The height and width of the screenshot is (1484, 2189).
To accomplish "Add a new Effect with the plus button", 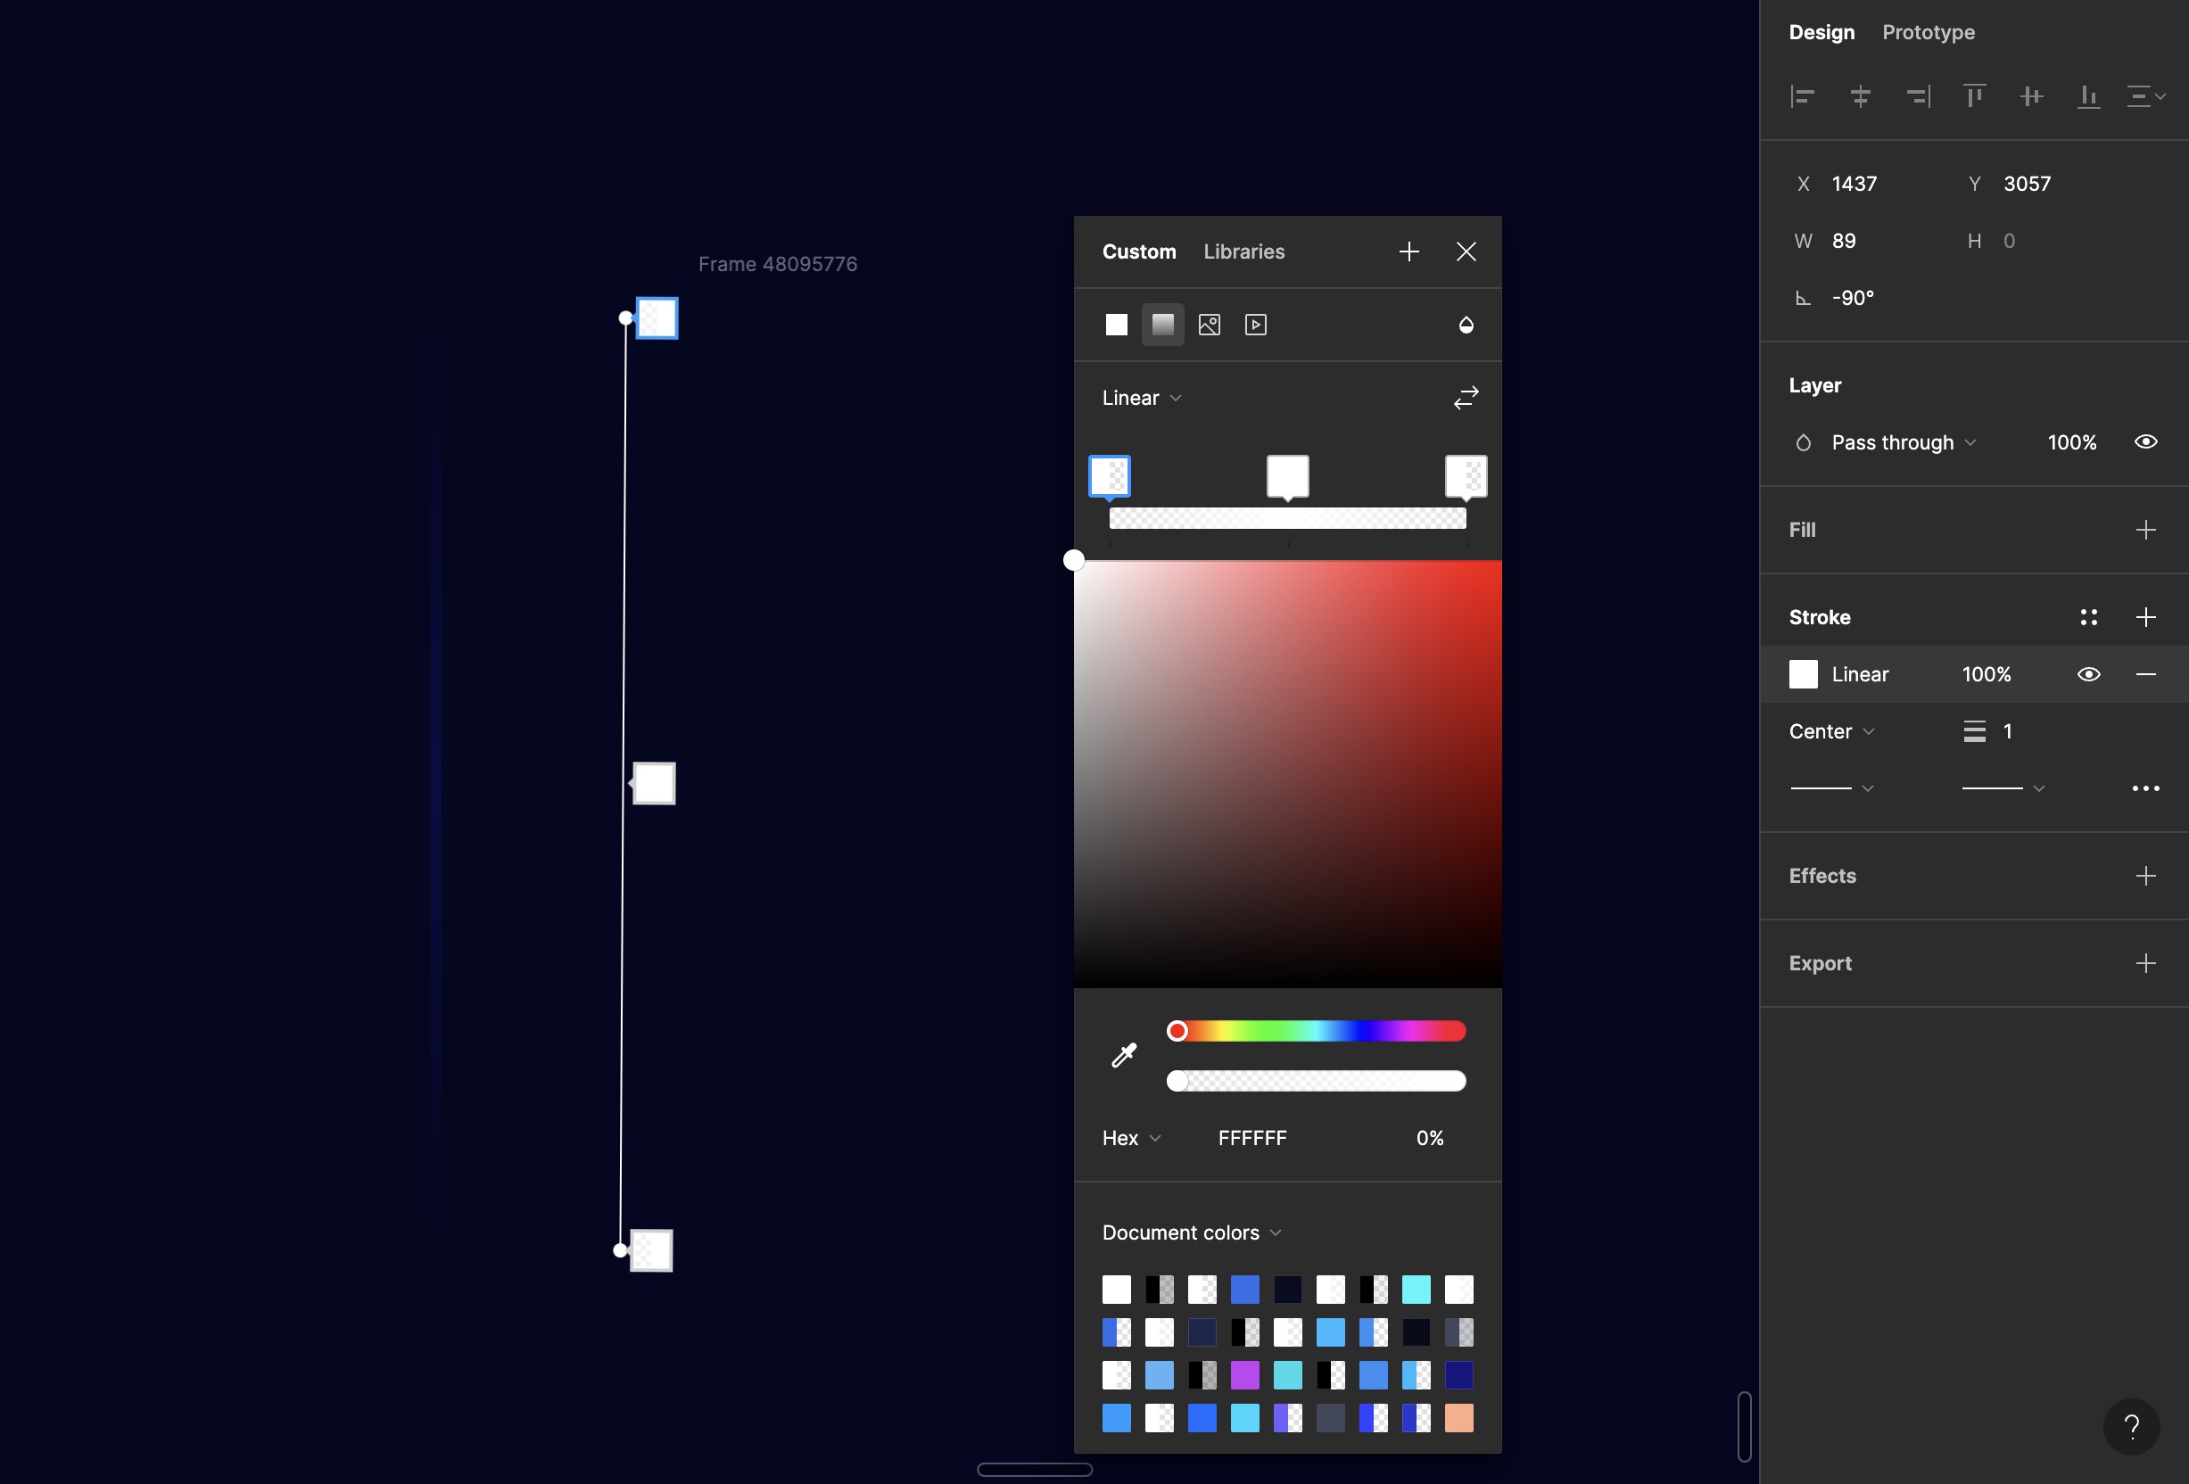I will tap(2145, 876).
